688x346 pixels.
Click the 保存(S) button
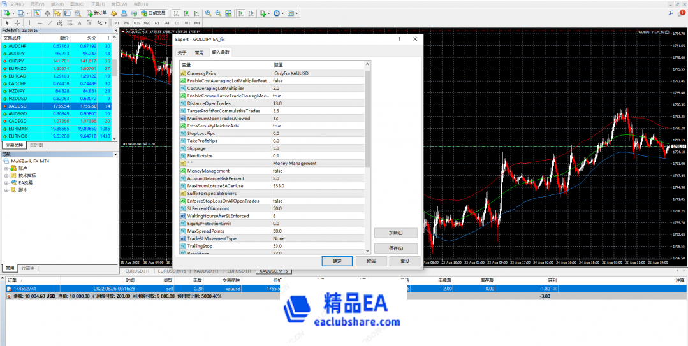396,249
